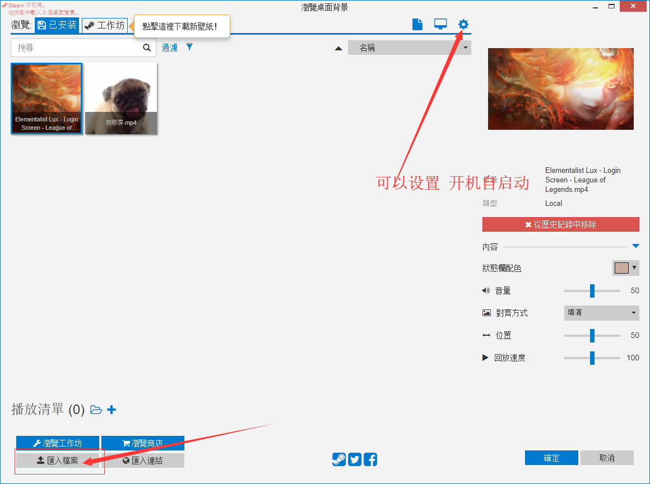Click the 搜尋 search input field
This screenshot has height=484, width=650.
[x=83, y=48]
